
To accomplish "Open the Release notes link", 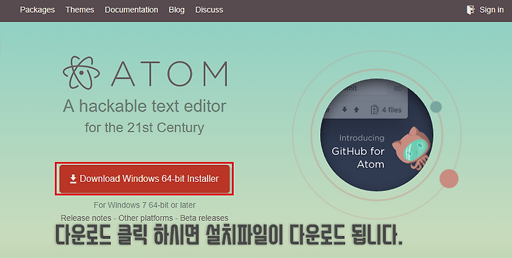I will tap(86, 218).
